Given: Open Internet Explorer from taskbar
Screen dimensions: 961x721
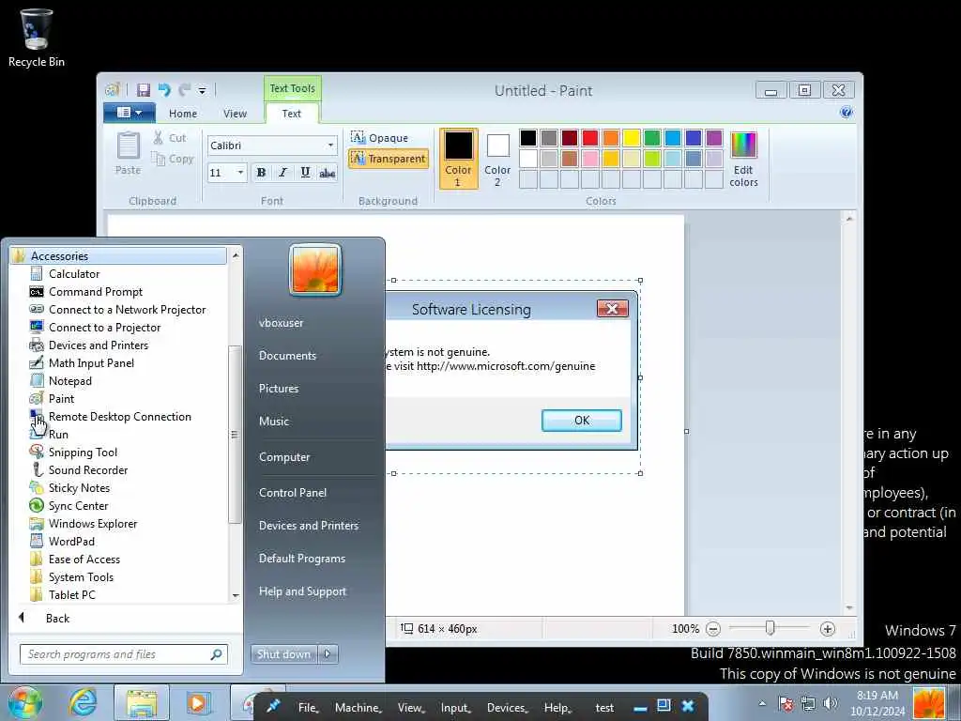Looking at the screenshot, I should click(83, 702).
